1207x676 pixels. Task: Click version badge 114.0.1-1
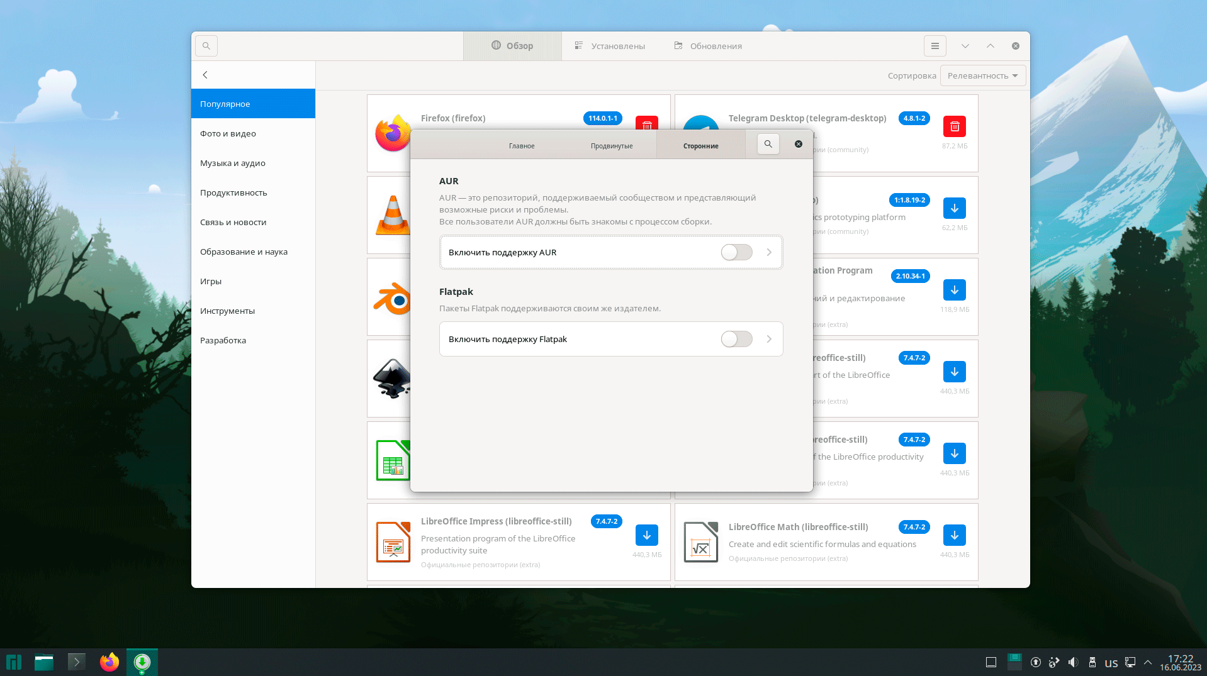(x=603, y=118)
